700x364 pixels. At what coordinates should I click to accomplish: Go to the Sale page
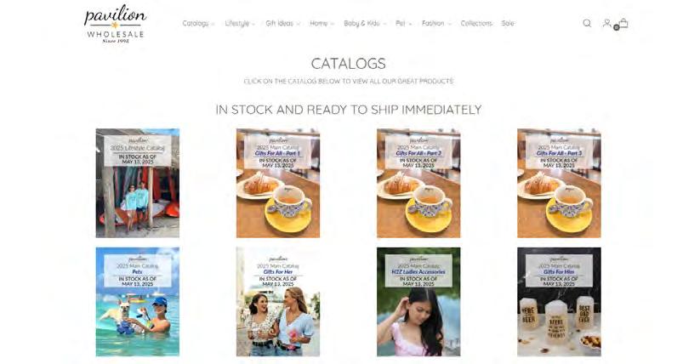click(508, 23)
